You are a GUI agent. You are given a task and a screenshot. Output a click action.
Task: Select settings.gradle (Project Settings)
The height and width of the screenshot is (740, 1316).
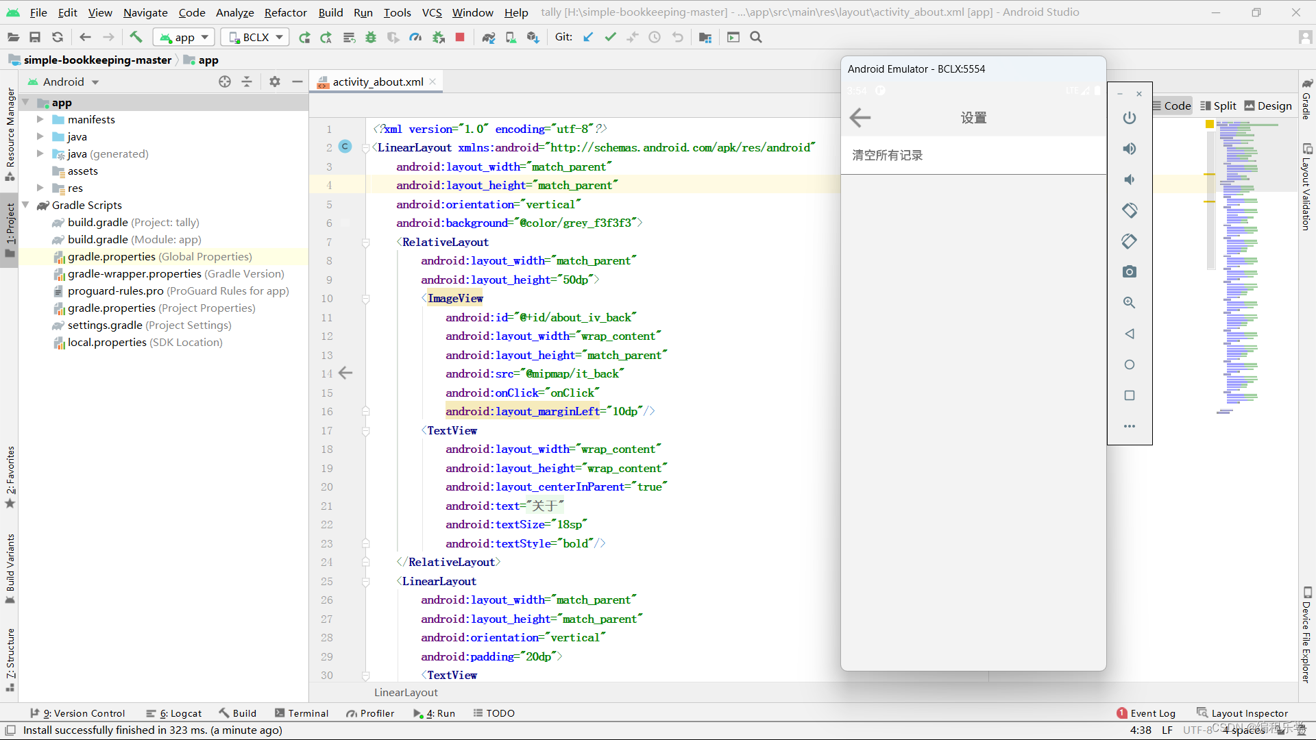(x=149, y=325)
